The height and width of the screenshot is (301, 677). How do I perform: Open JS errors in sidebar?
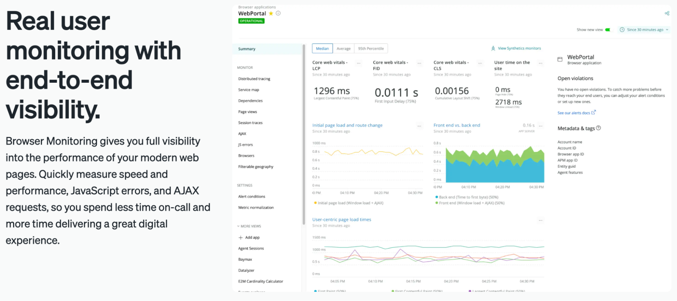click(x=246, y=145)
